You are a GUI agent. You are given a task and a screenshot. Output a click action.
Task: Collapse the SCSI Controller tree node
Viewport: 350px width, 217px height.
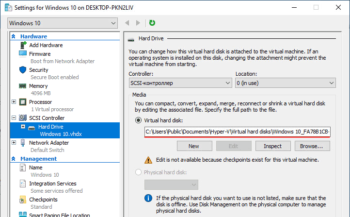(14, 117)
